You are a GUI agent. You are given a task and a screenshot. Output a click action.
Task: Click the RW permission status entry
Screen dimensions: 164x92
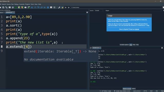point(157,91)
